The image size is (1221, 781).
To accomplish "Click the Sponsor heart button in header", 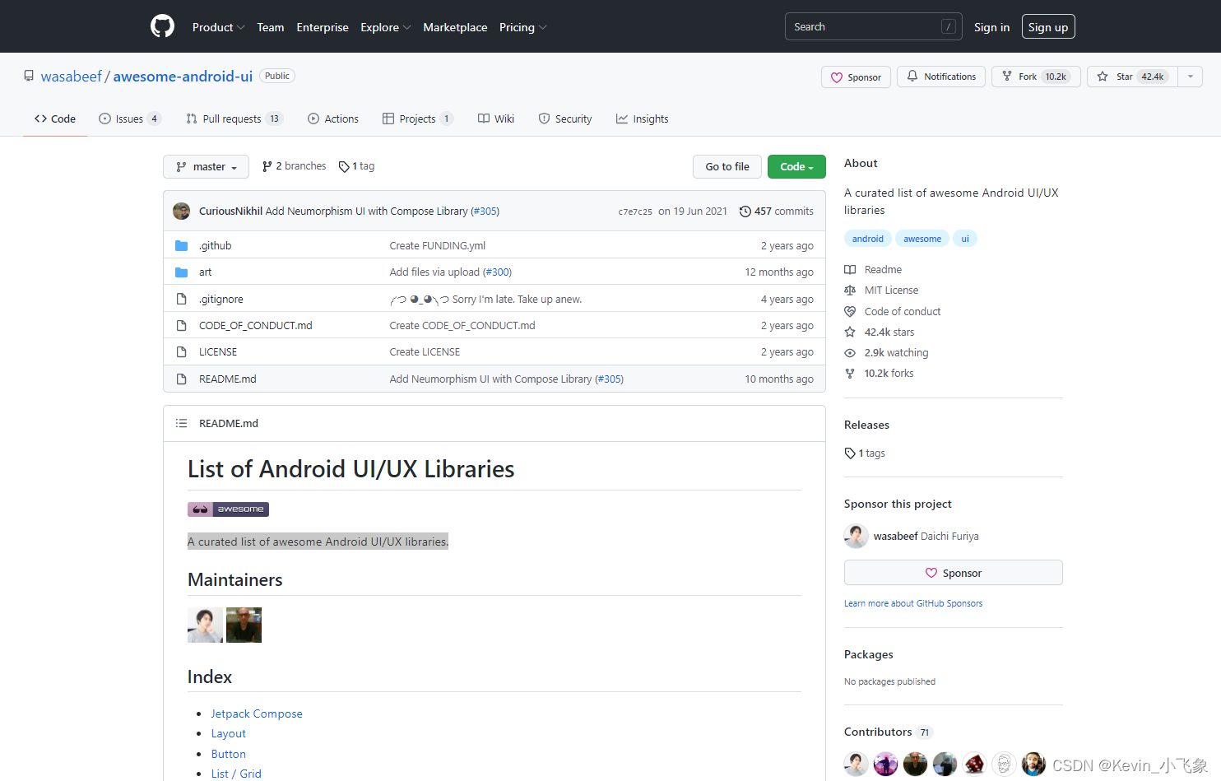I will [x=856, y=77].
